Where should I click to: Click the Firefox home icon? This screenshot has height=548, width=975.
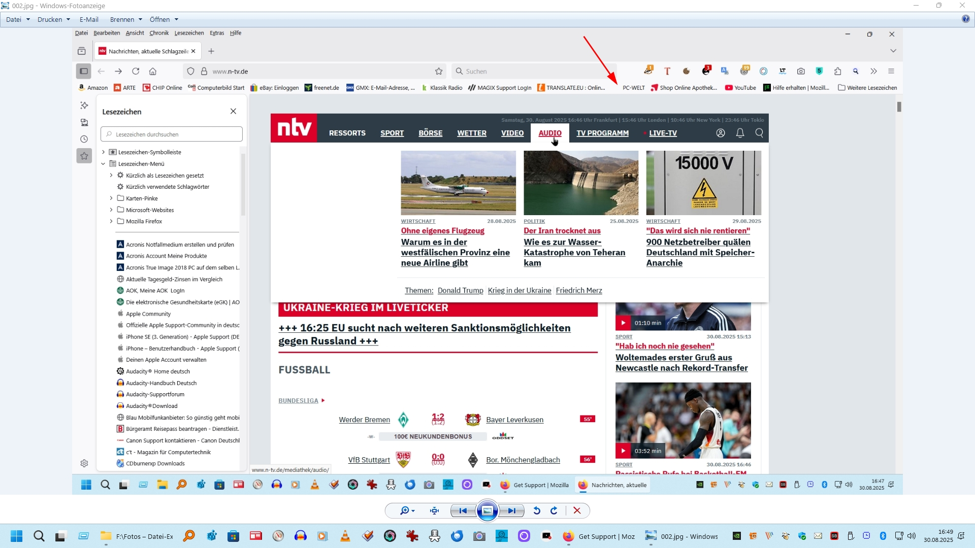(x=153, y=71)
